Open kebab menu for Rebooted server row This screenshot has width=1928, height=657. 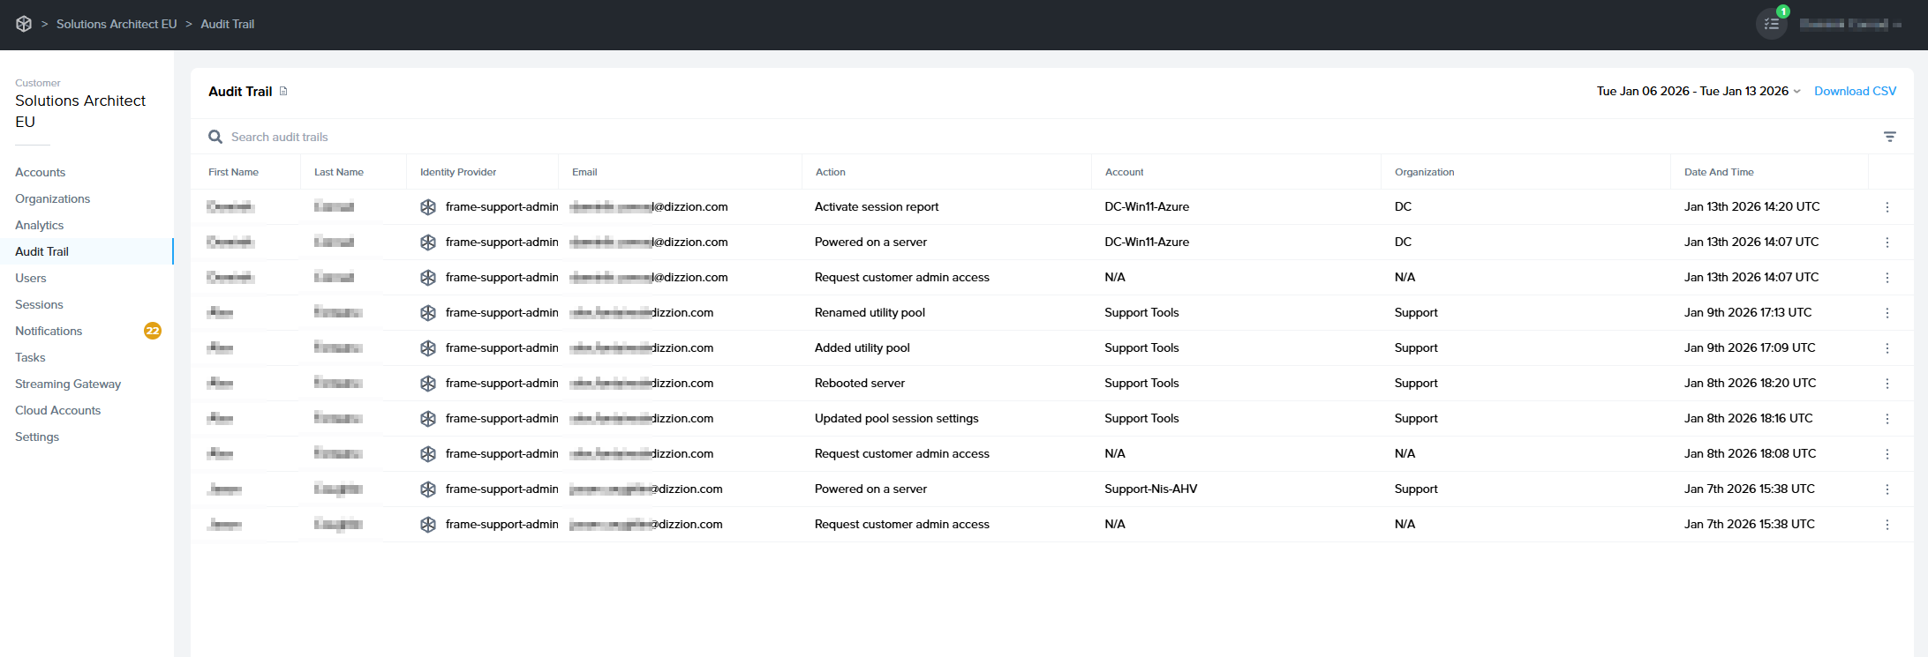coord(1887,384)
